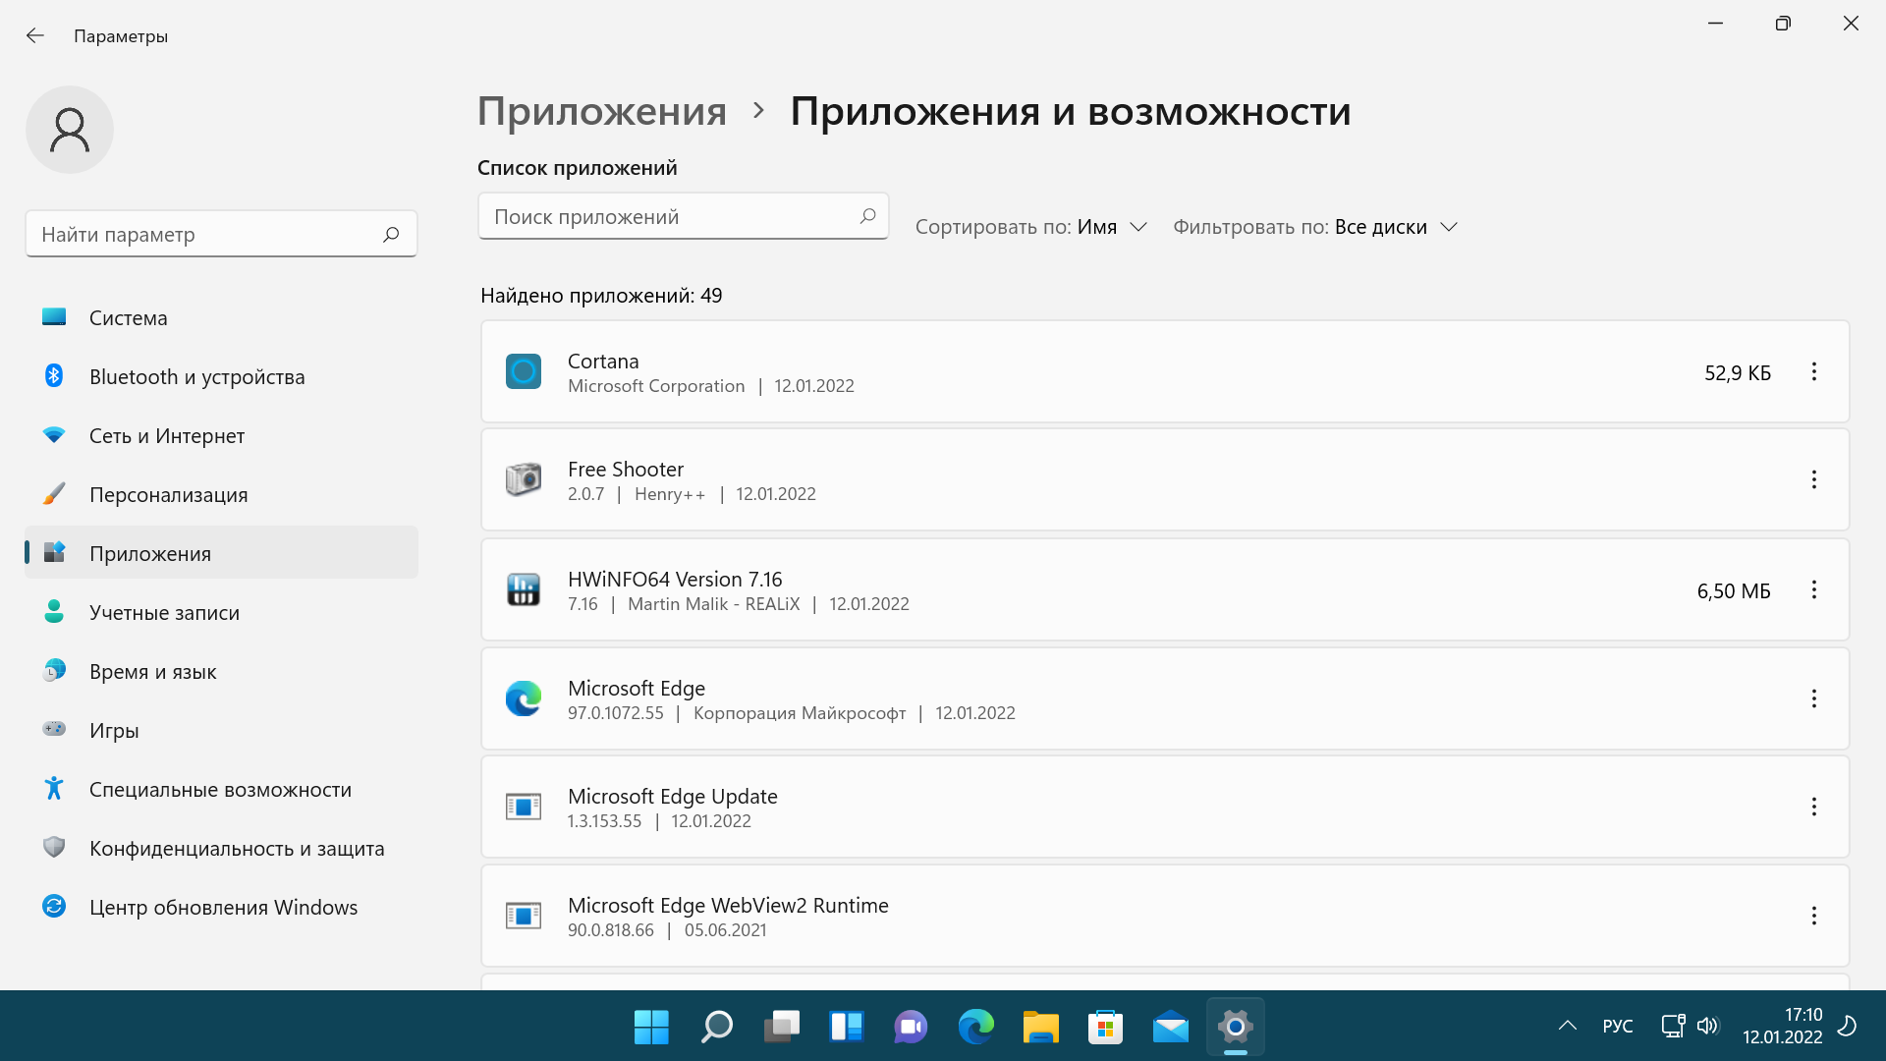
Task: Expand the sort by Имя dropdown
Action: pos(1031,227)
